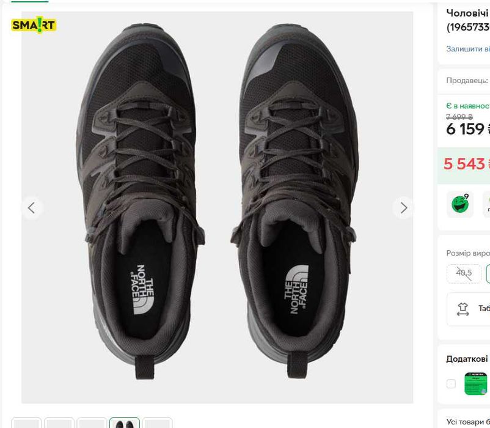Tick the additional service checkbox
490x428 pixels.
(x=451, y=384)
